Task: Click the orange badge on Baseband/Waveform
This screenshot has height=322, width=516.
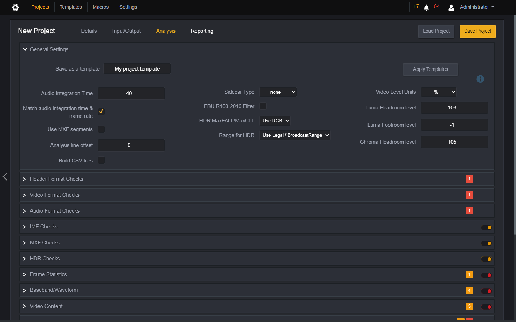Action: (x=469, y=290)
